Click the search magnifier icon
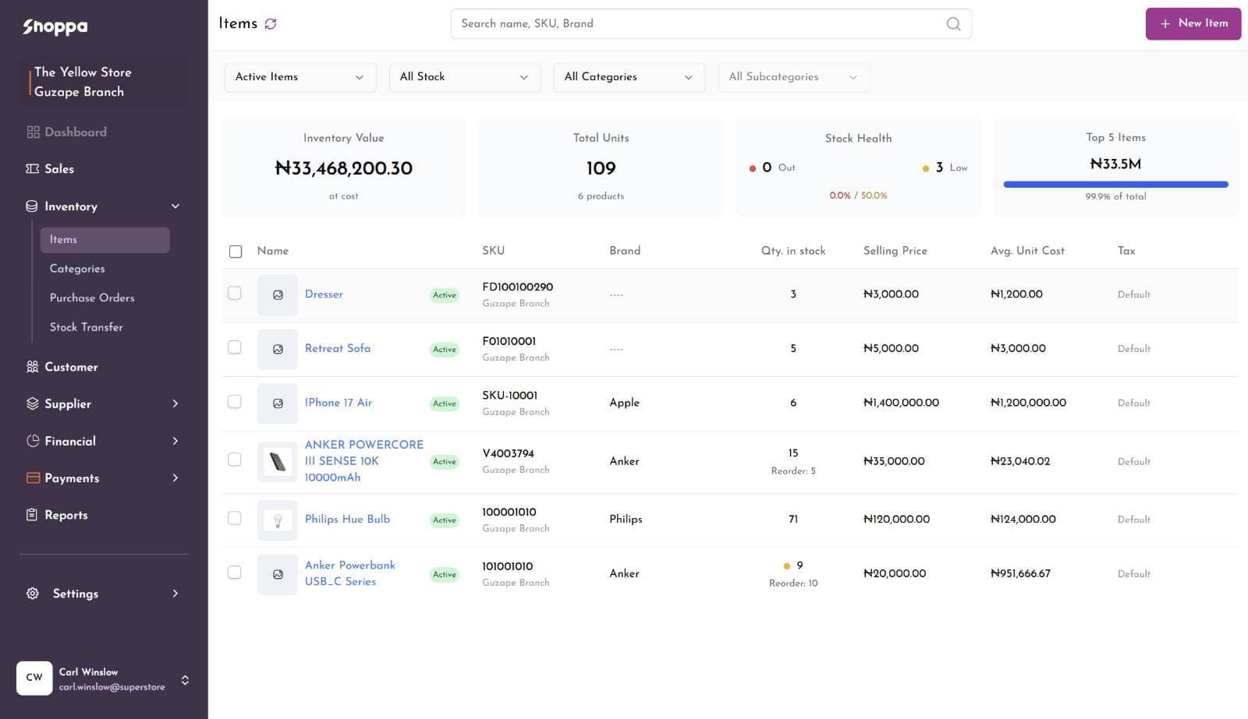Viewport: 1248px width, 719px height. click(953, 24)
